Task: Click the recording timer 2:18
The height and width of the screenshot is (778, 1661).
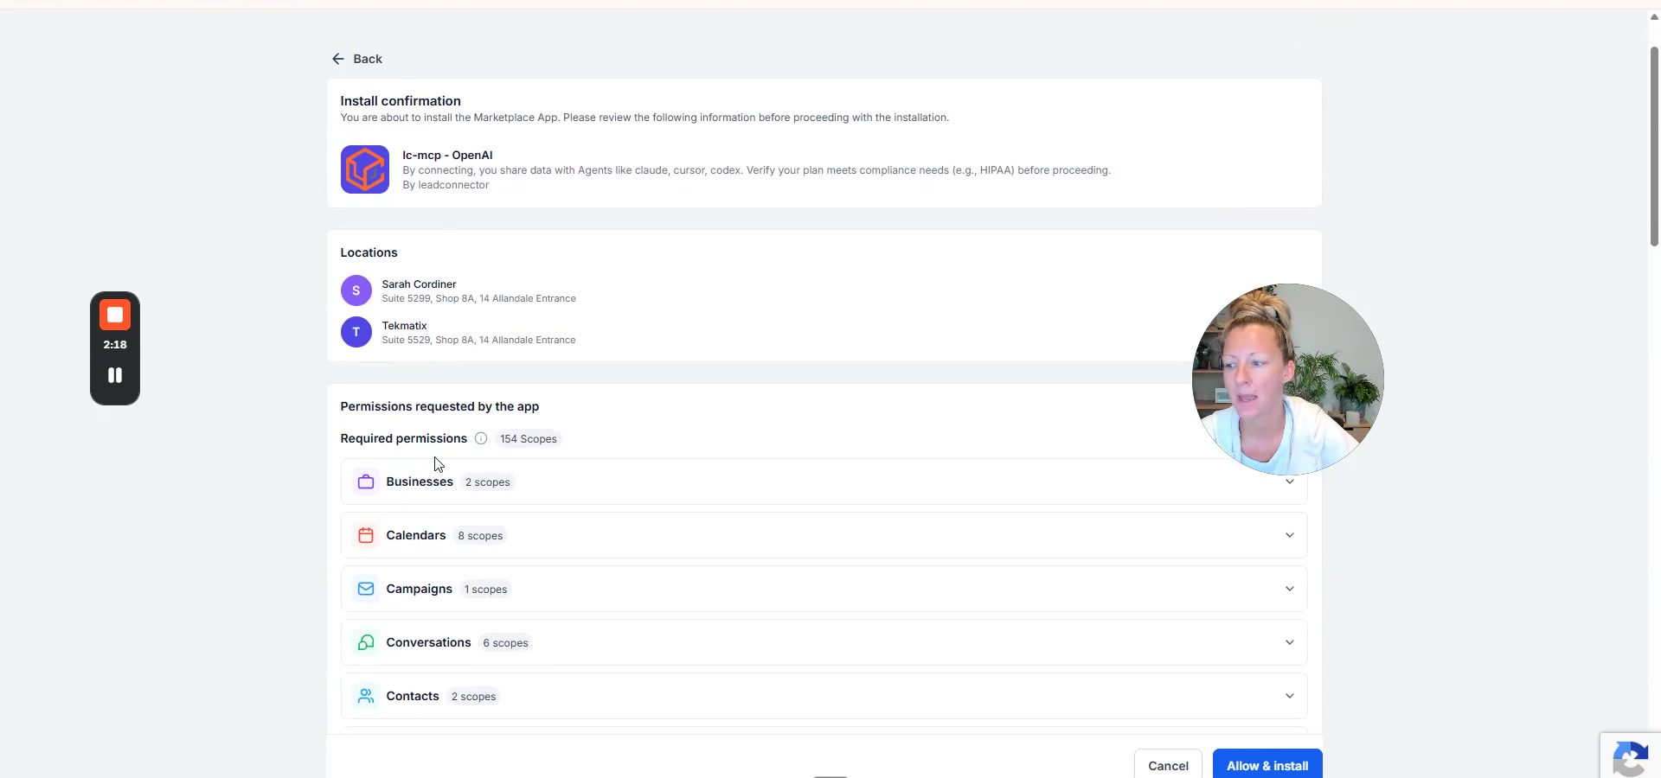Action: (x=115, y=344)
